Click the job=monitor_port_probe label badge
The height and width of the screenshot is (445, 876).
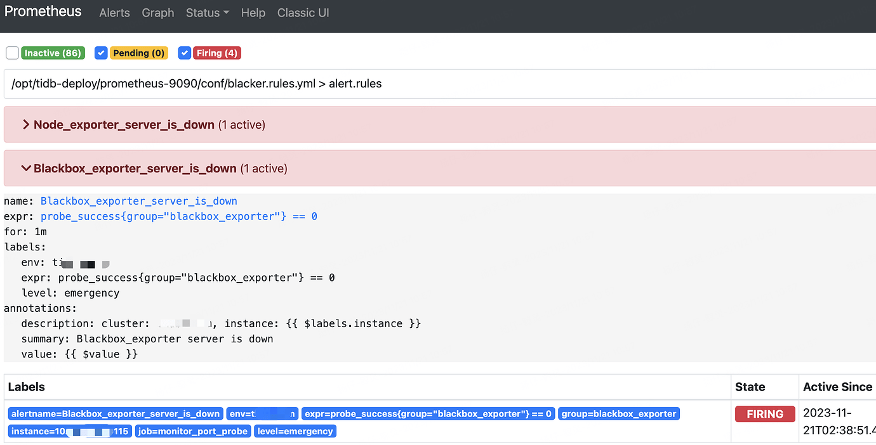[192, 432]
